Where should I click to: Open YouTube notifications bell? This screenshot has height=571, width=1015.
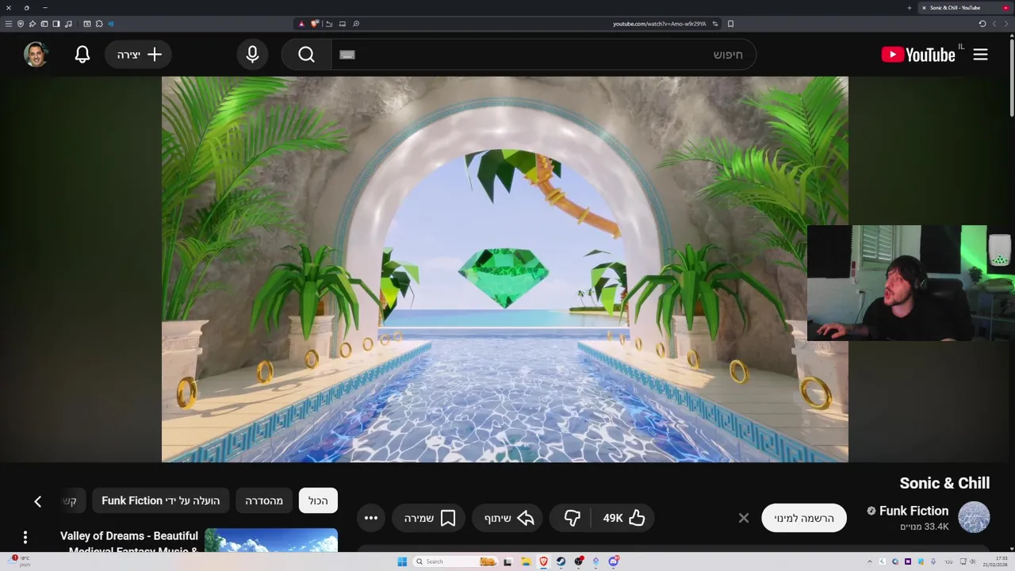click(82, 54)
